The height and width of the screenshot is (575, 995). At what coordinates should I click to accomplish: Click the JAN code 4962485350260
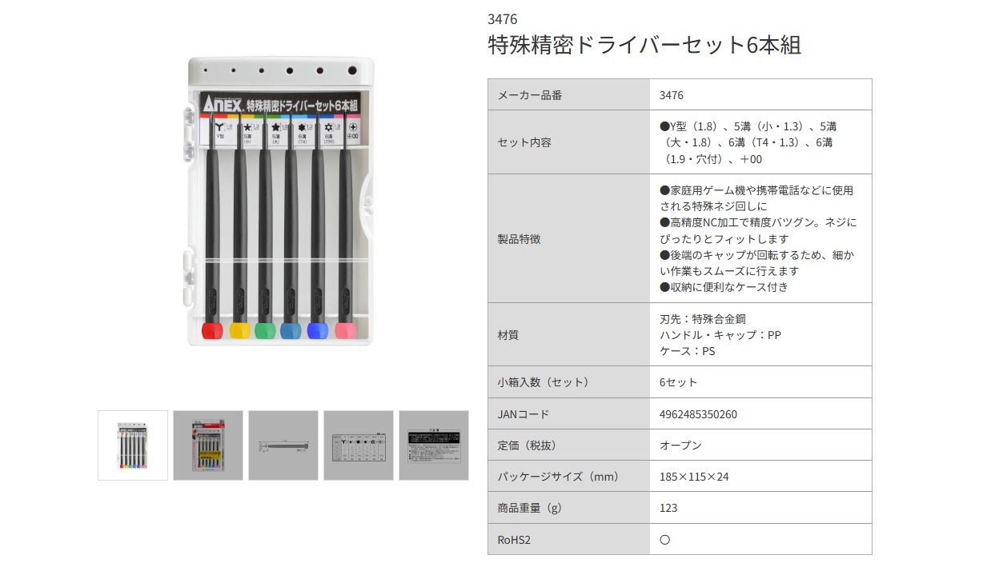[699, 414]
